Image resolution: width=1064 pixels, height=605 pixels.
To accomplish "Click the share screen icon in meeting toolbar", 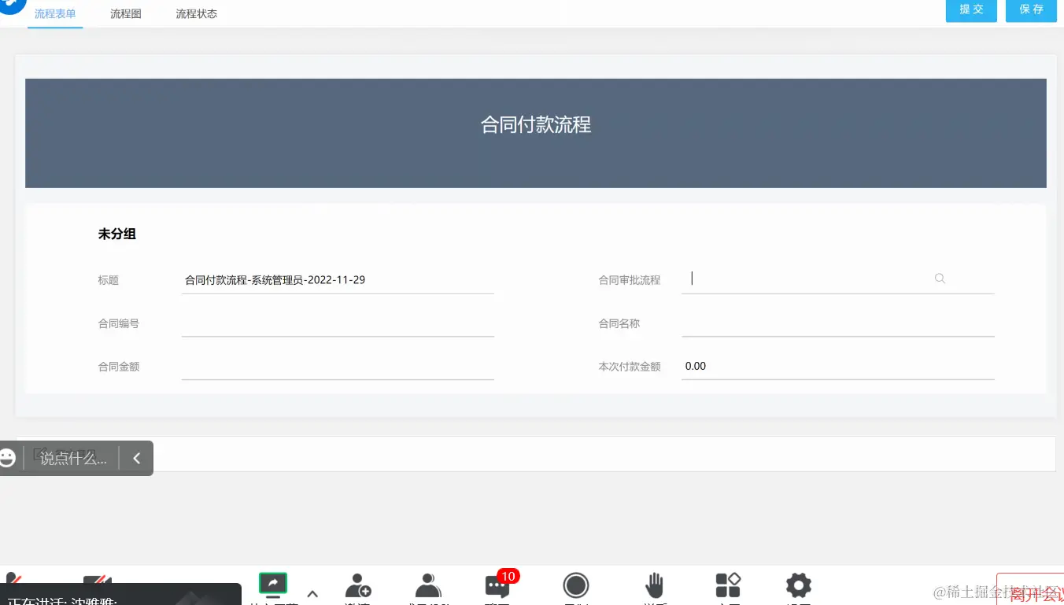I will click(273, 584).
